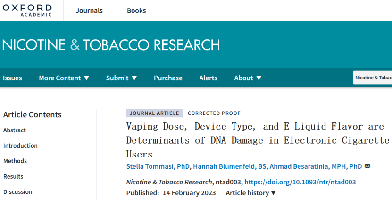Jump to the Discussion section
Image resolution: width=392 pixels, height=200 pixels.
point(18,192)
